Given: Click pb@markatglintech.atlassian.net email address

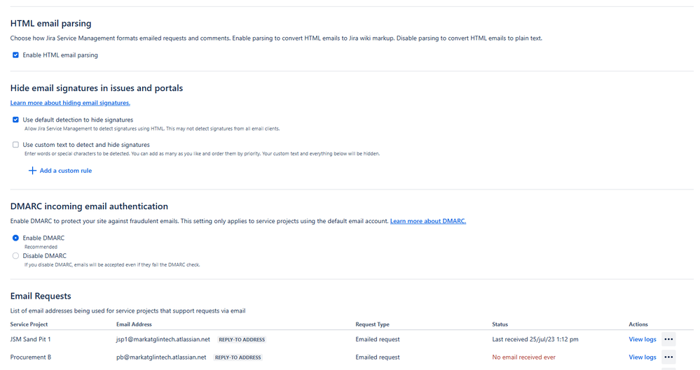Looking at the screenshot, I should 161,357.
